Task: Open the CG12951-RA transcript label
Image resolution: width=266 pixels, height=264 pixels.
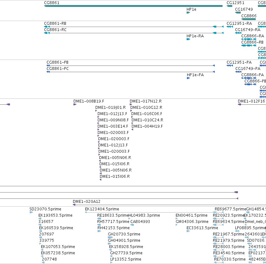Action: point(239,23)
